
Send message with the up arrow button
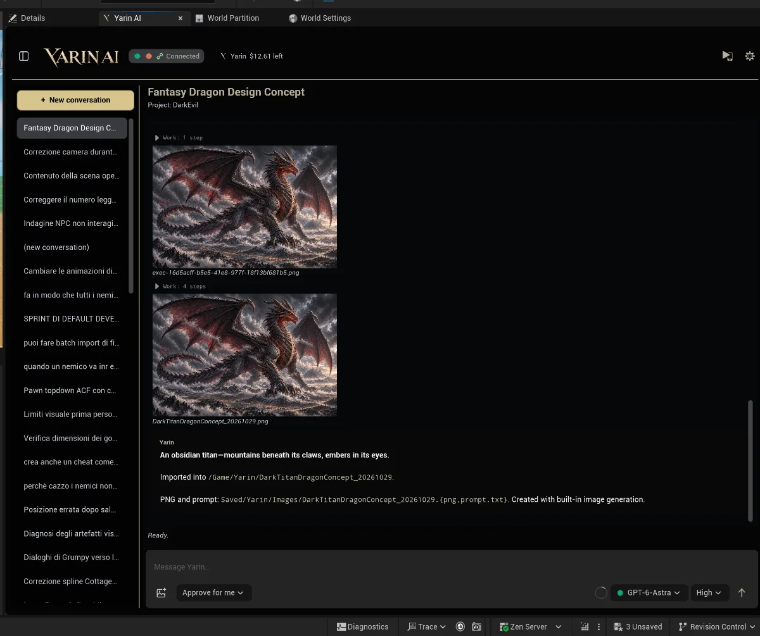pyautogui.click(x=742, y=593)
